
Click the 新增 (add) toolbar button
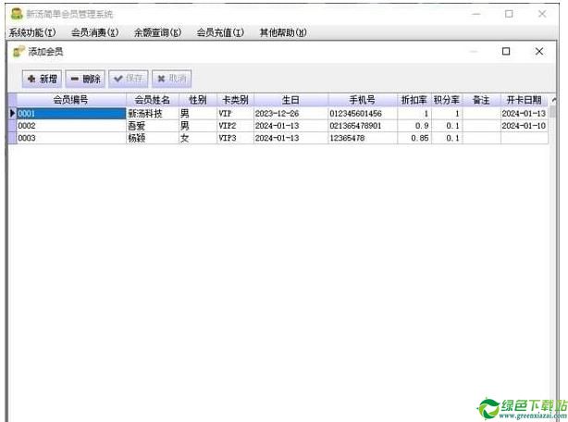[42, 79]
